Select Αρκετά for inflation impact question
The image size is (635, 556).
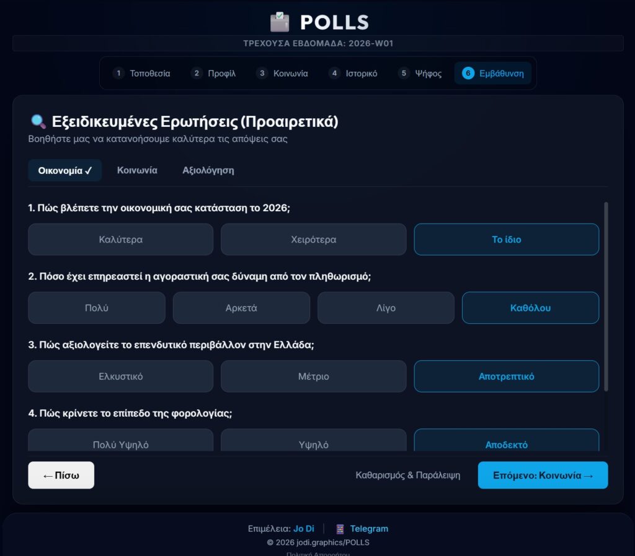tap(241, 308)
